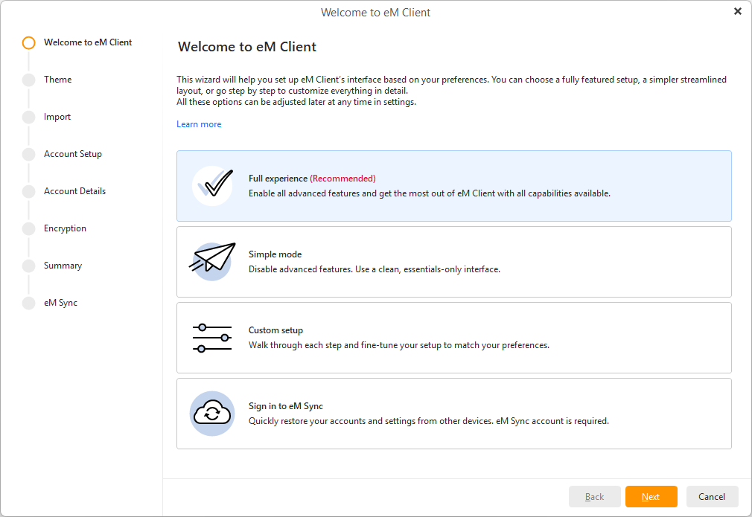752x517 pixels.
Task: Select Sign in to eM Sync option
Action: click(453, 414)
